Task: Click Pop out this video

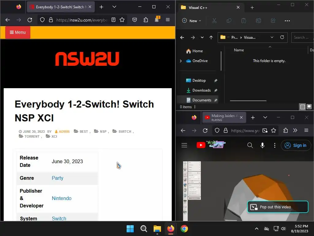Action: tap(278, 207)
